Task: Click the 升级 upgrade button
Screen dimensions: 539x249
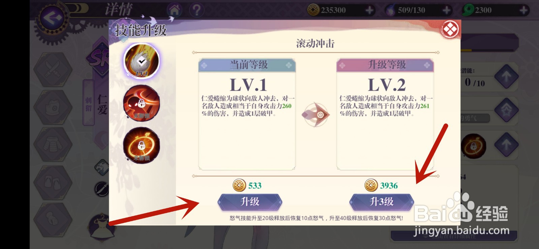Action: [x=250, y=202]
